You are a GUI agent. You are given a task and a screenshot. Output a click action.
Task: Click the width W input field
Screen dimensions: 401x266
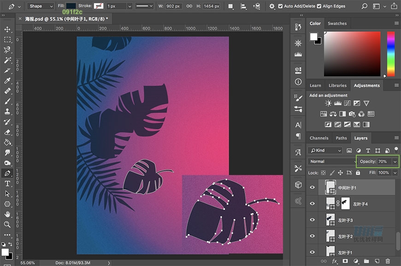(x=173, y=6)
